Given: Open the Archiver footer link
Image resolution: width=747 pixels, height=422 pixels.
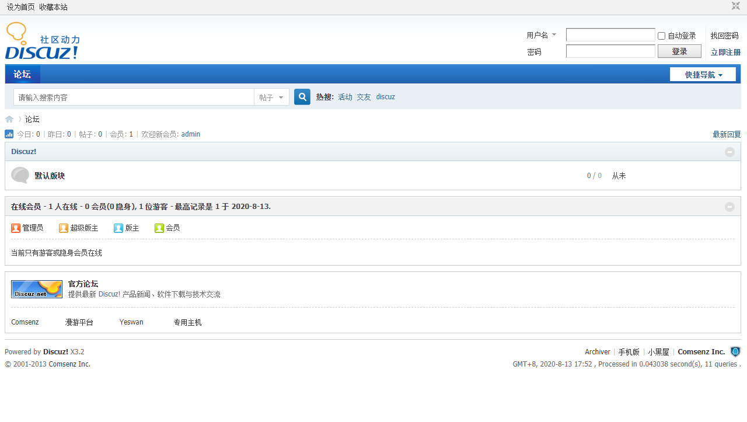Looking at the screenshot, I should click(598, 352).
